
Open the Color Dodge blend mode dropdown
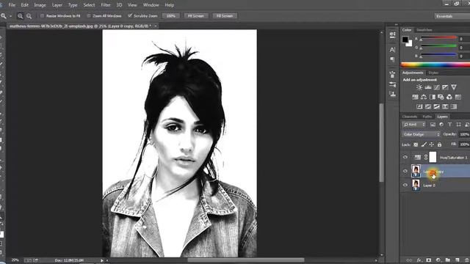tap(421, 134)
